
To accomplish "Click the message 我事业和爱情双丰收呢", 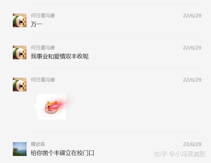I will point(60,56).
